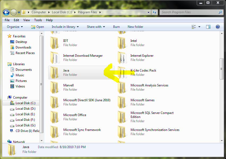Open the Tools menu
The width and height of the screenshot is (226, 159).
click(x=38, y=20)
